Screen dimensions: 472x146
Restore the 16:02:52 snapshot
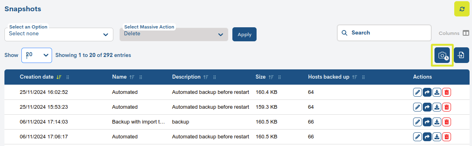427,92
